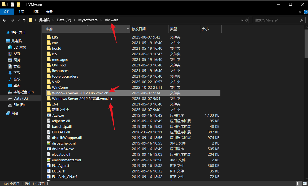
Task: Go forward using the forward arrow
Action: click(12, 20)
